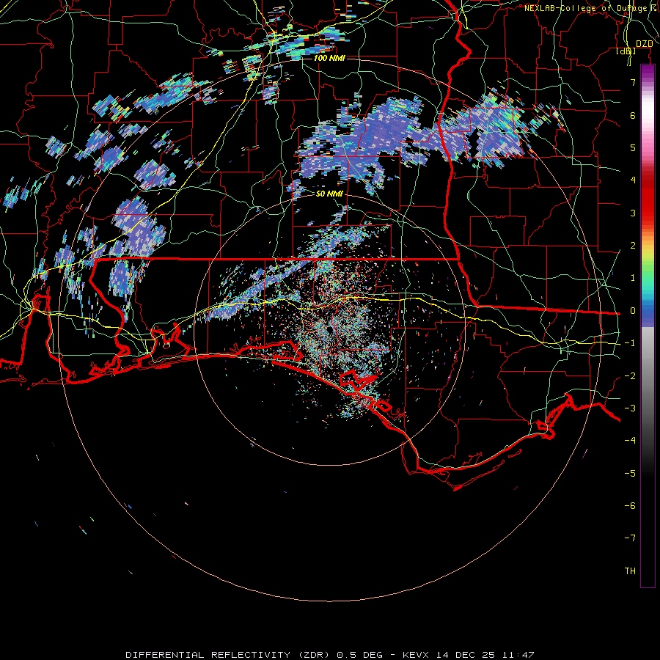Click the TH label on the color scale
This screenshot has width=660, height=660.
(x=630, y=571)
